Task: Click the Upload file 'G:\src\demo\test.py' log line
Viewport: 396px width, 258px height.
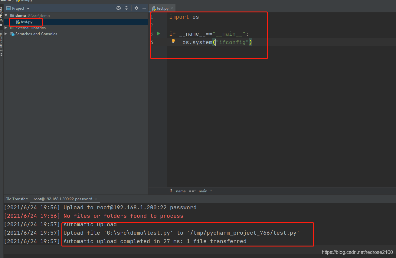Action: pos(182,233)
